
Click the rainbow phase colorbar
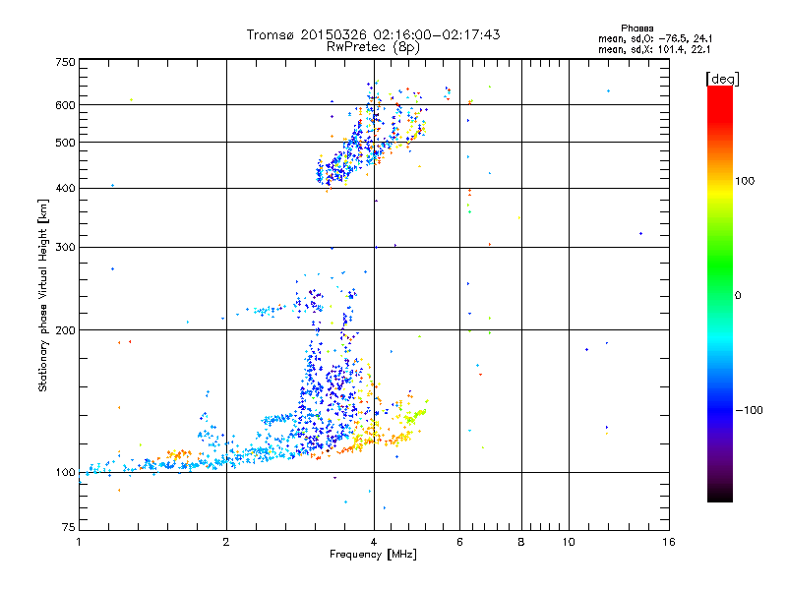(x=720, y=293)
